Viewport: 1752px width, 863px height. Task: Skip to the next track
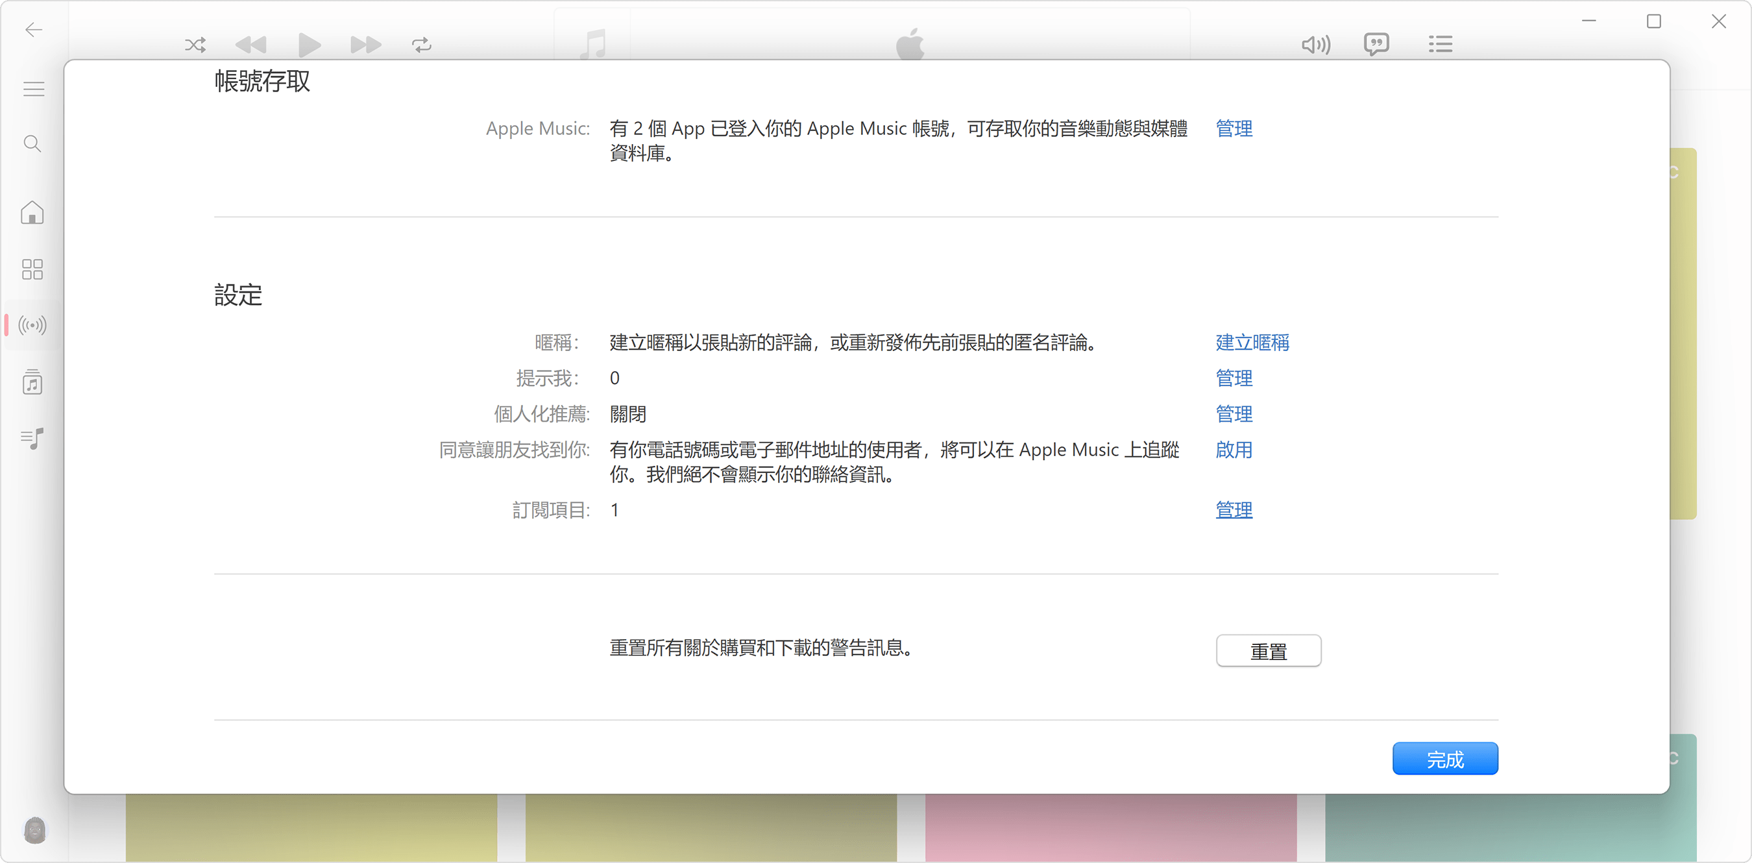(x=365, y=44)
